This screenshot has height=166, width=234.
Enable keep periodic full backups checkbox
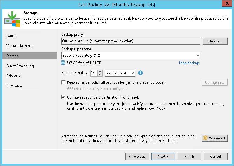(63, 82)
